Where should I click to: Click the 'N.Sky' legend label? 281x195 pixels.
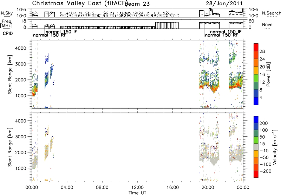click(7, 13)
